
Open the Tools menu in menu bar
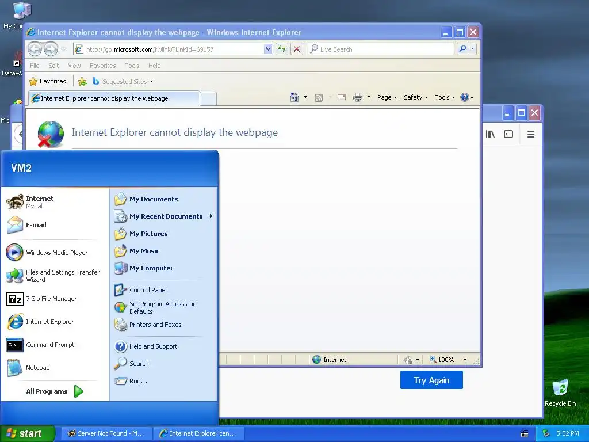pos(132,66)
